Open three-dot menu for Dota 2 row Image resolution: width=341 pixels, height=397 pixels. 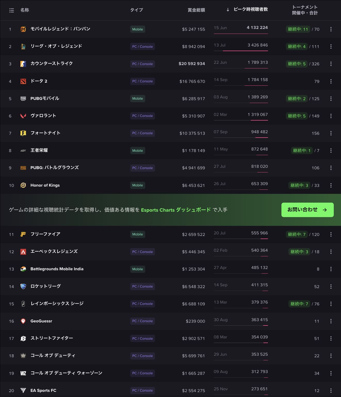[331, 81]
